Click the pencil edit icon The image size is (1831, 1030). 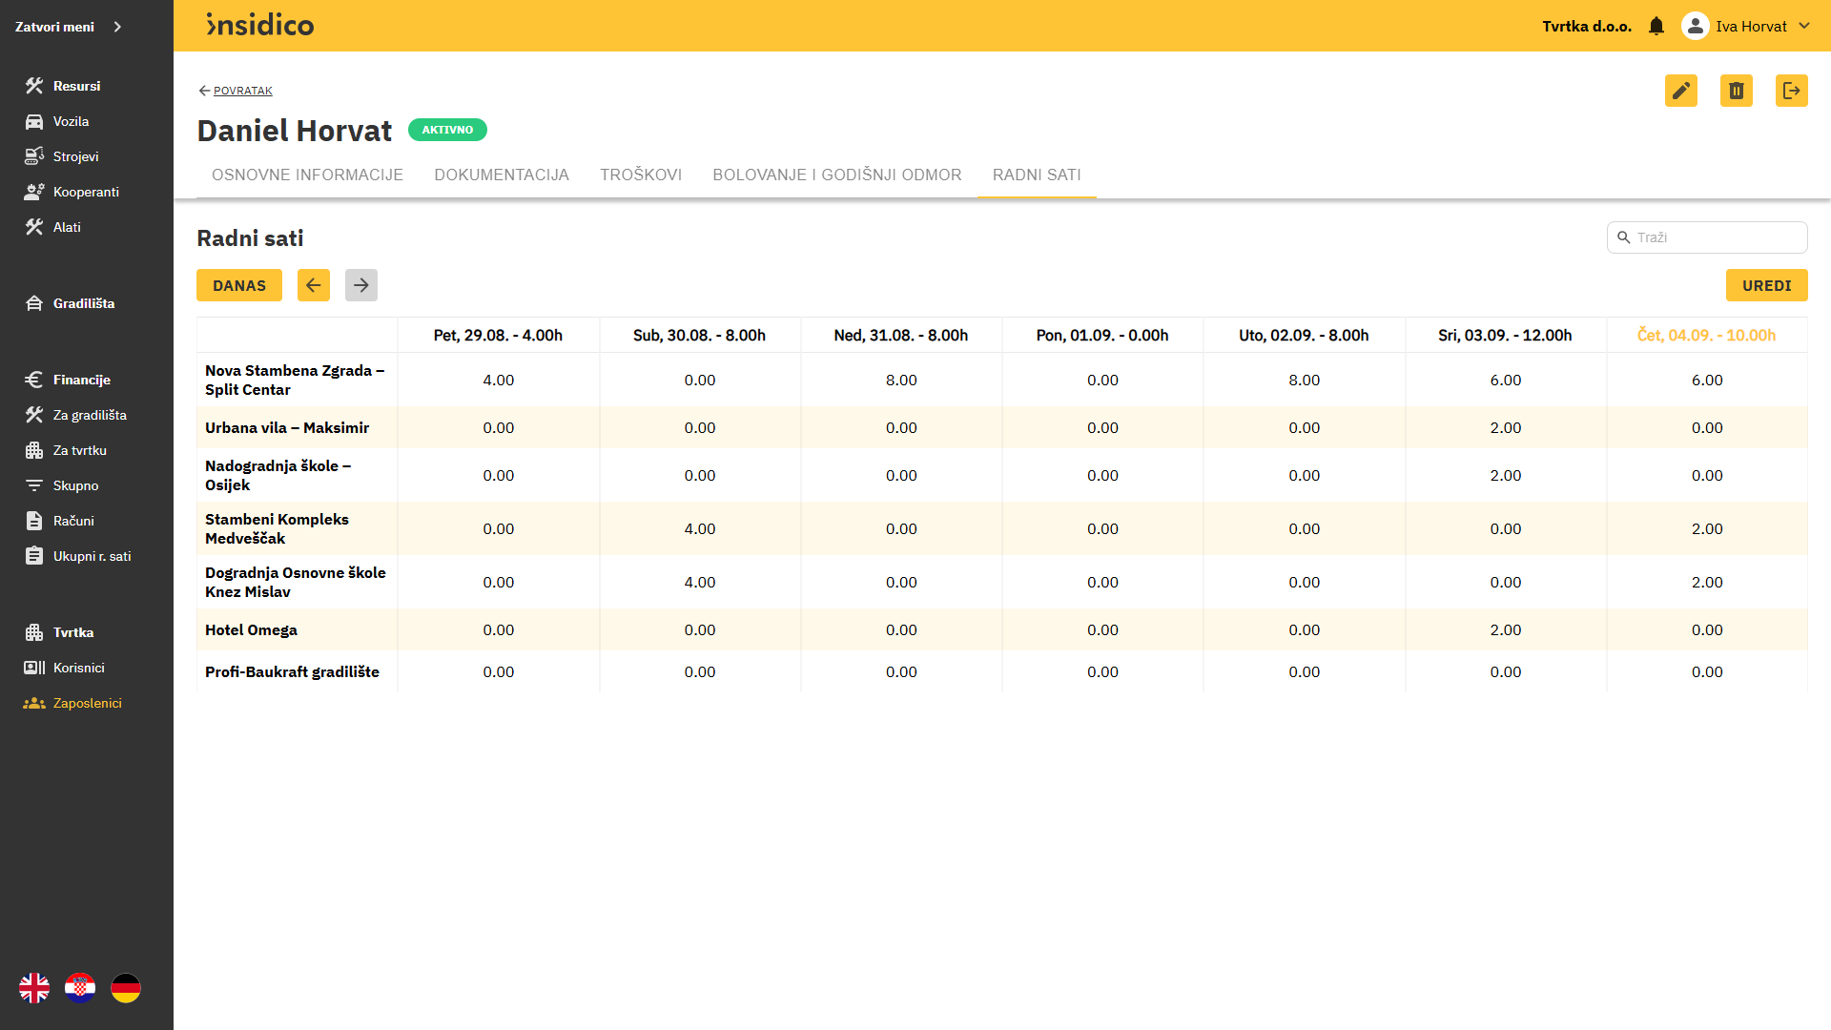click(x=1680, y=91)
